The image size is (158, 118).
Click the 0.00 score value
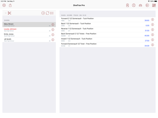coord(147,26)
